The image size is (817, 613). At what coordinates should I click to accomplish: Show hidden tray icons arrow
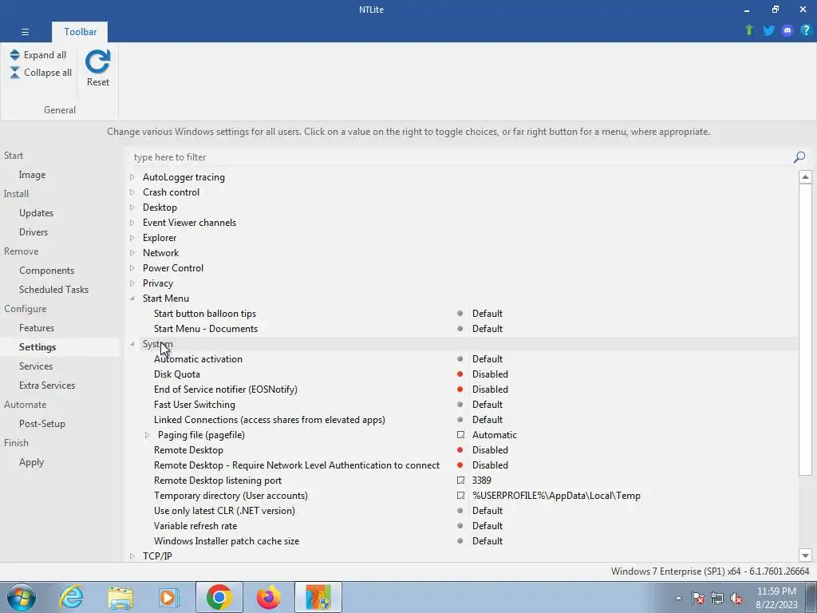coord(678,598)
